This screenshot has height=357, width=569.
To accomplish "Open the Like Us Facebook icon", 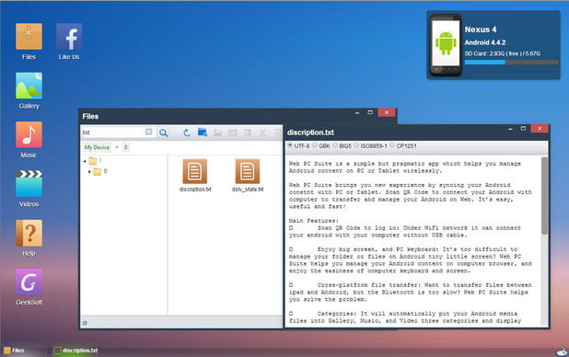I will point(69,37).
